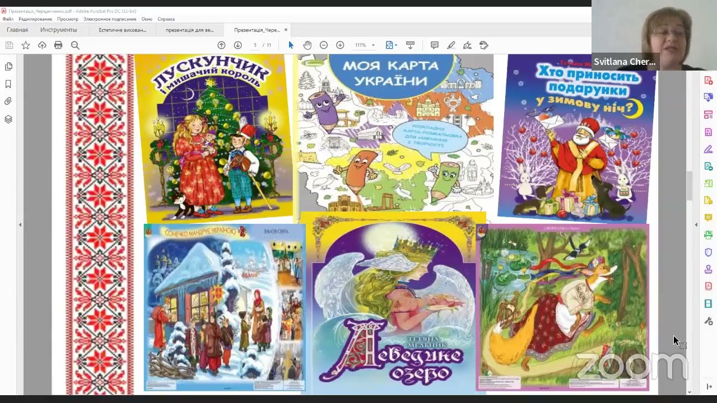Upload document to cloud storage
The height and width of the screenshot is (403, 717).
pyautogui.click(x=42, y=45)
